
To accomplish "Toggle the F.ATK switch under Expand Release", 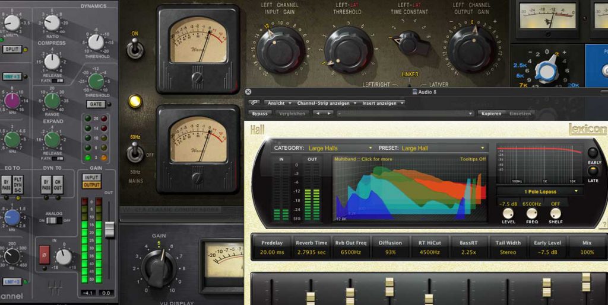I will click(58, 159).
